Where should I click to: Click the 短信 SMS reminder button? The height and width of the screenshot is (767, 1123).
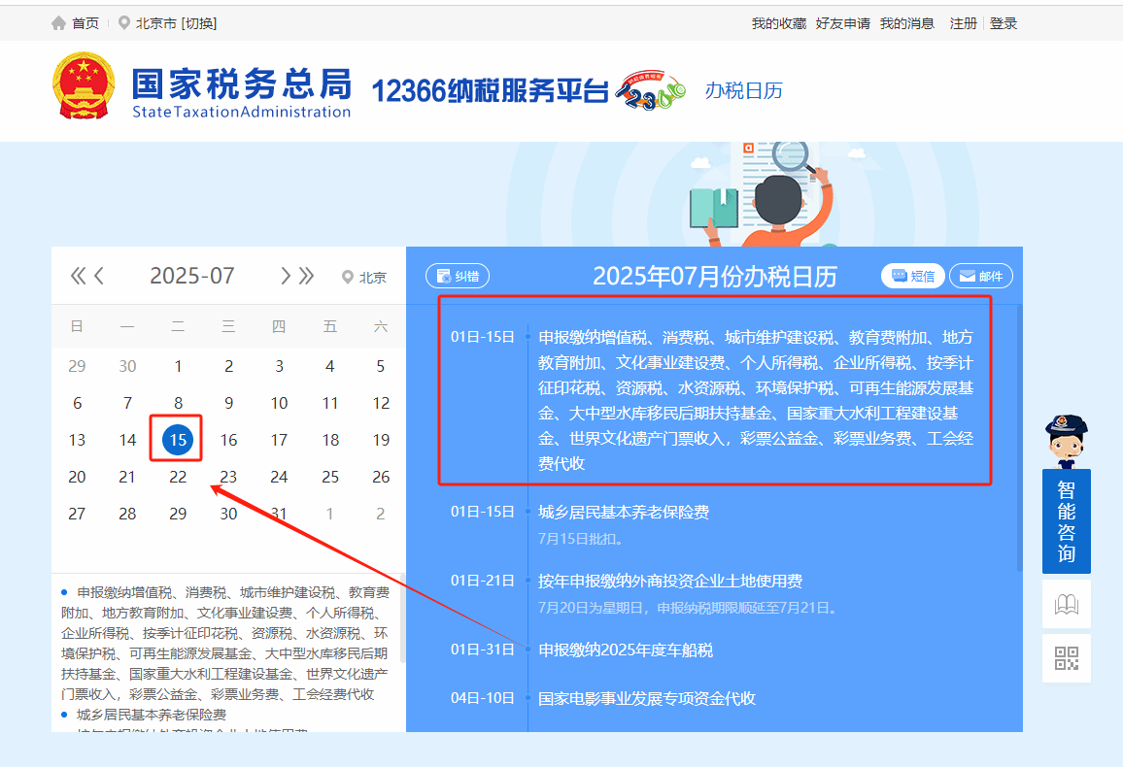912,277
